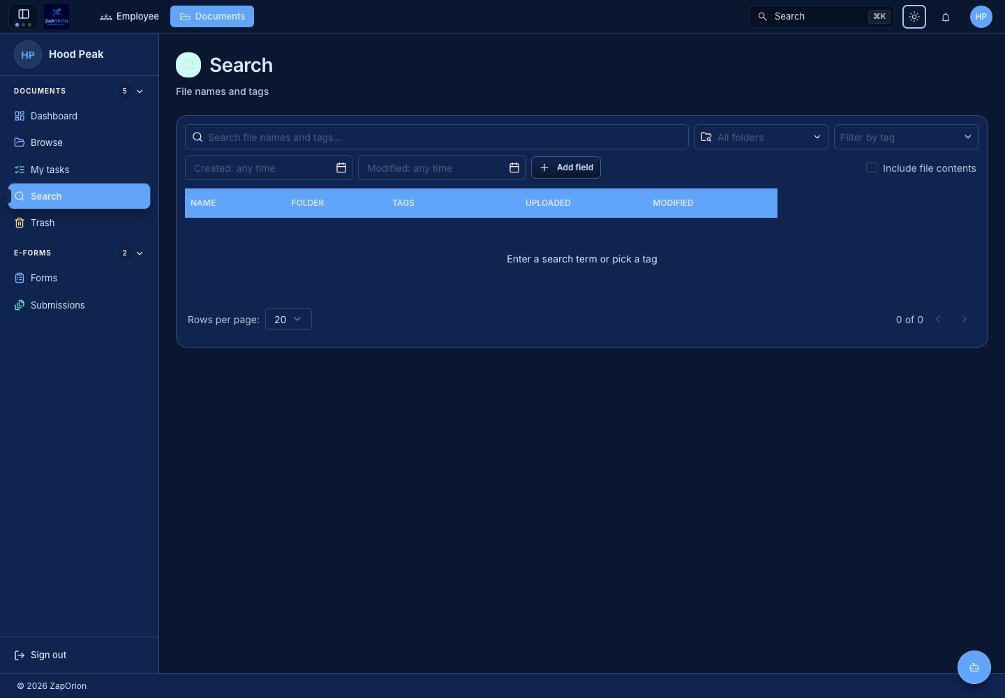Viewport: 1005px width, 698px height.
Task: Change Rows per page dropdown
Action: [288, 319]
